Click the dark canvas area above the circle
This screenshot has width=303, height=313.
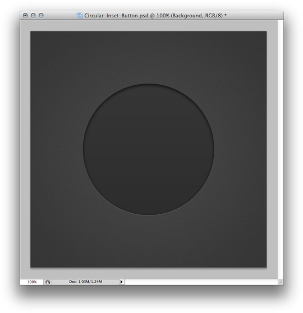(148, 57)
